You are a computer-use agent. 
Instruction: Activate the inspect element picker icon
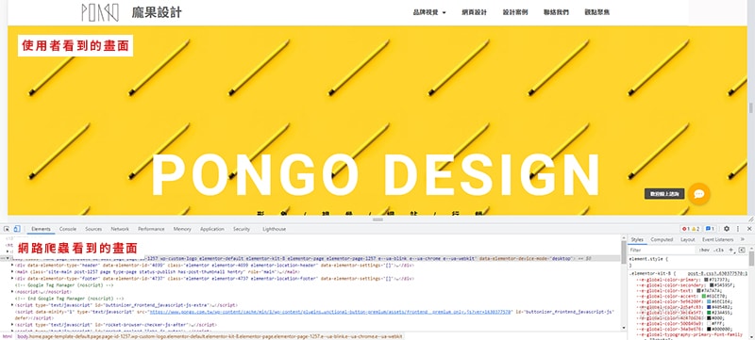pos(7,229)
